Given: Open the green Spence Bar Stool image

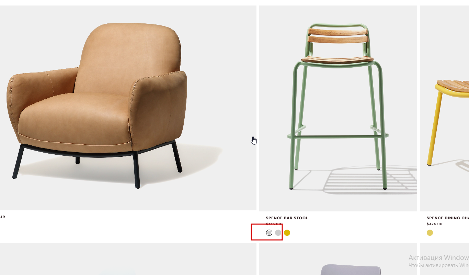Looking at the screenshot, I should point(338,108).
